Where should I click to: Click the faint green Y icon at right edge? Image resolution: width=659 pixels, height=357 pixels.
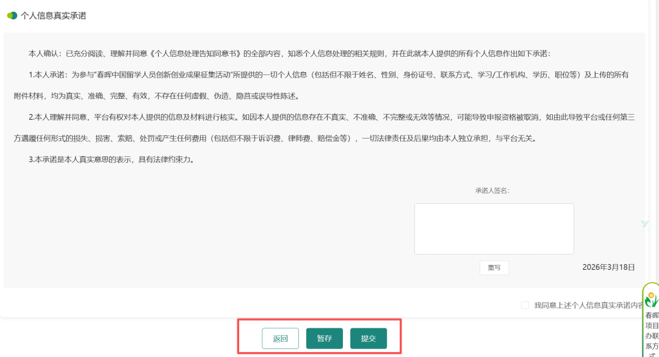tap(644, 224)
